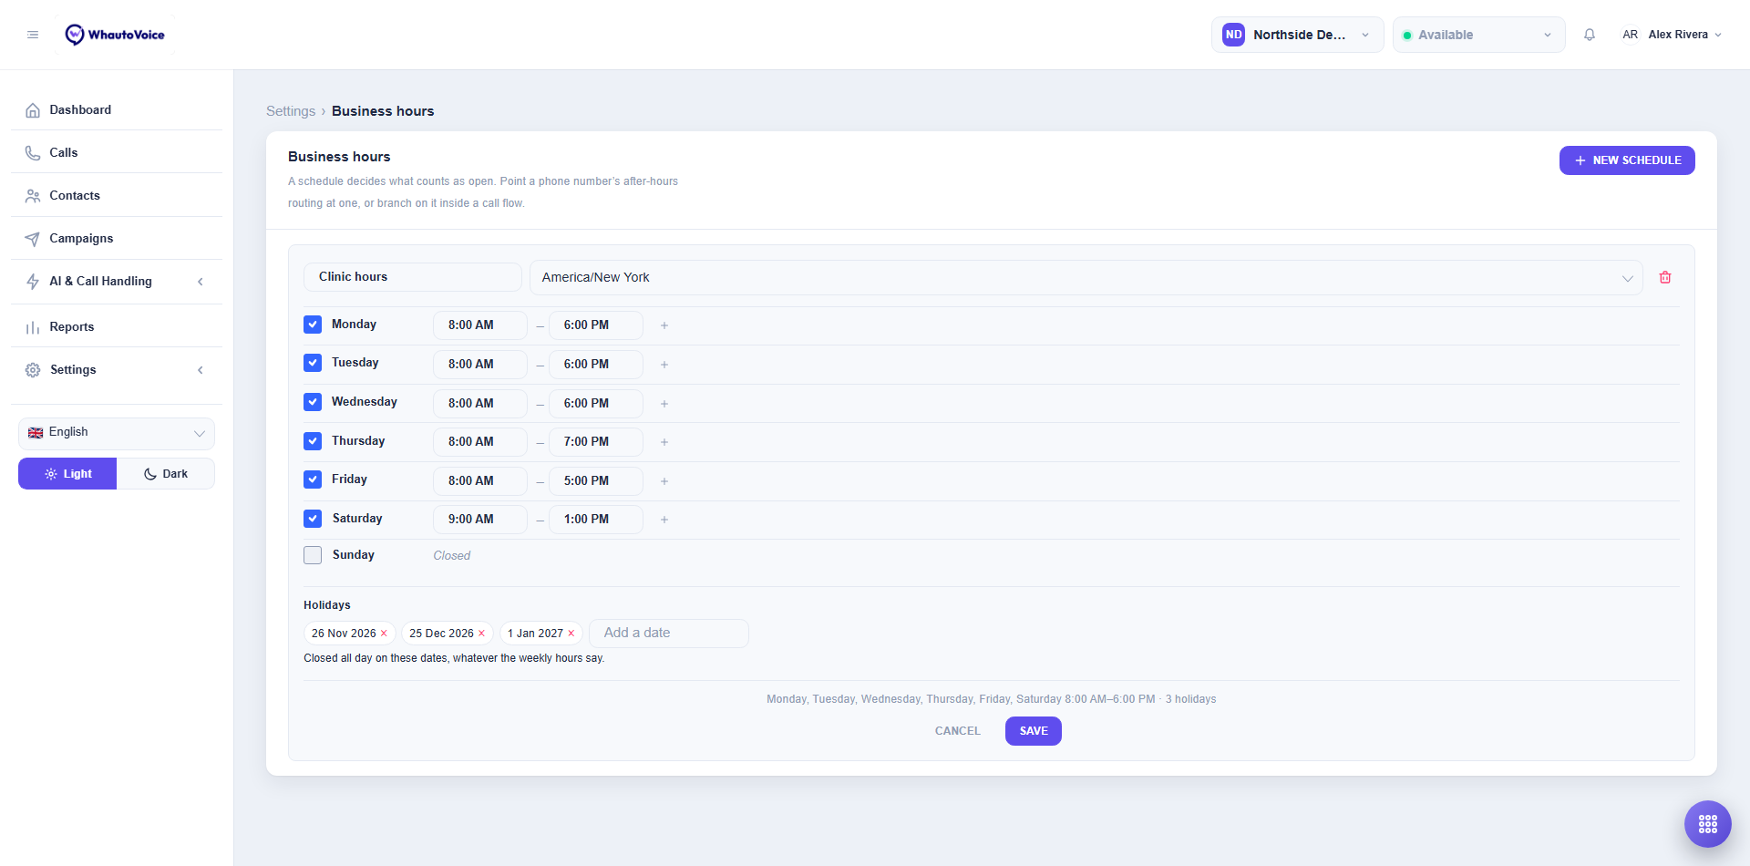
Task: Remove the 1 Jan 2027 holiday
Action: point(571,634)
